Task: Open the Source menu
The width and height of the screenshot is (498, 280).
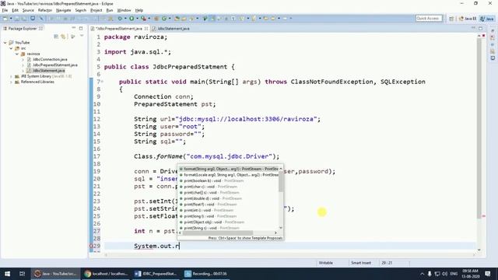Action: point(28,10)
